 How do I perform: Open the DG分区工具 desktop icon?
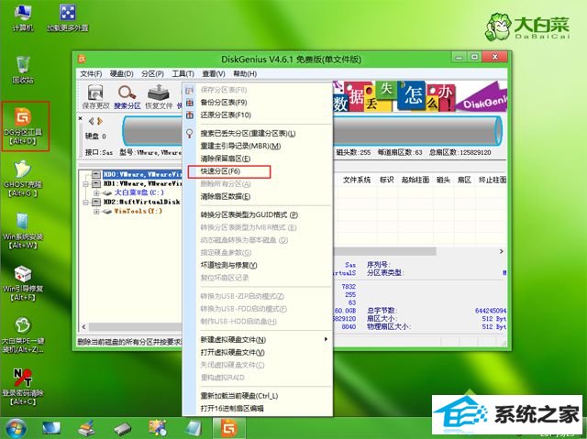[x=23, y=126]
